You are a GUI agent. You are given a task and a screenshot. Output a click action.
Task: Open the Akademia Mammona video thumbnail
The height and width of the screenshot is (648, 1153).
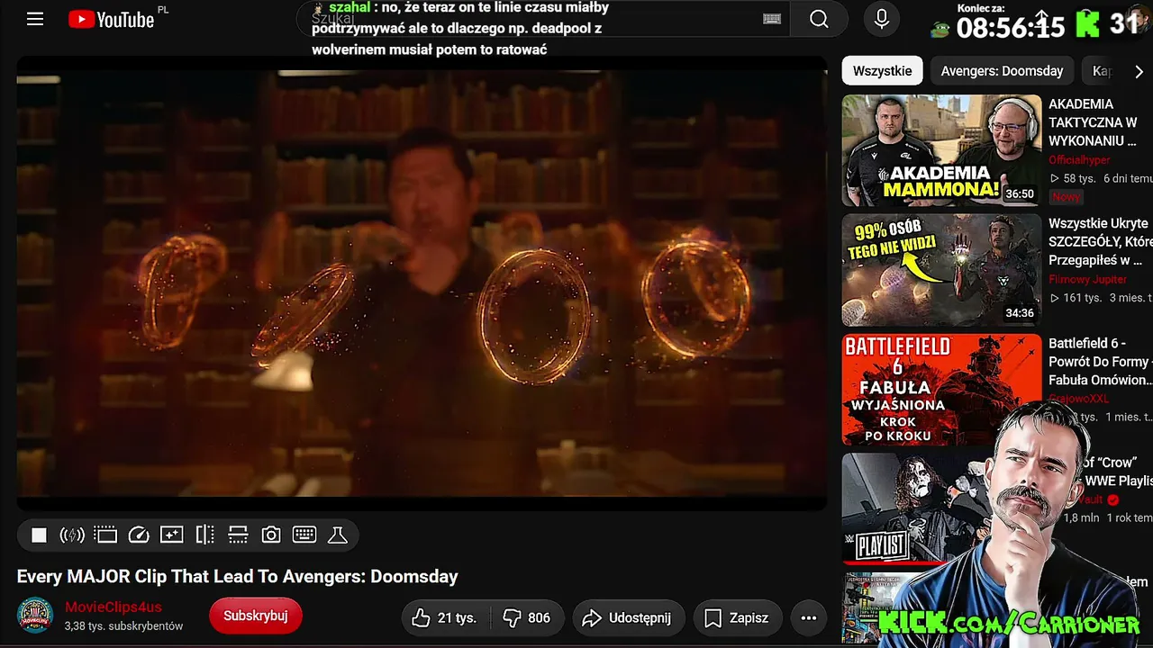[x=941, y=150]
